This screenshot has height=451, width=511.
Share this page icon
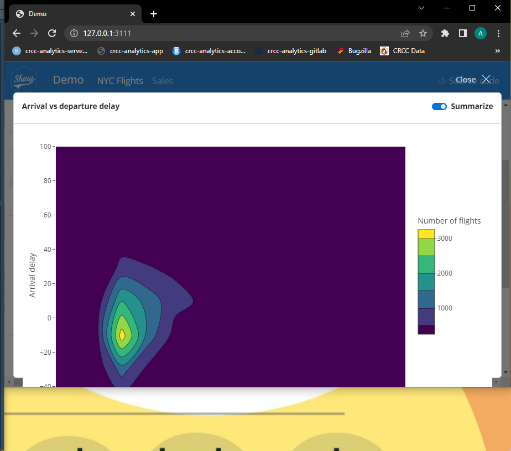click(405, 33)
